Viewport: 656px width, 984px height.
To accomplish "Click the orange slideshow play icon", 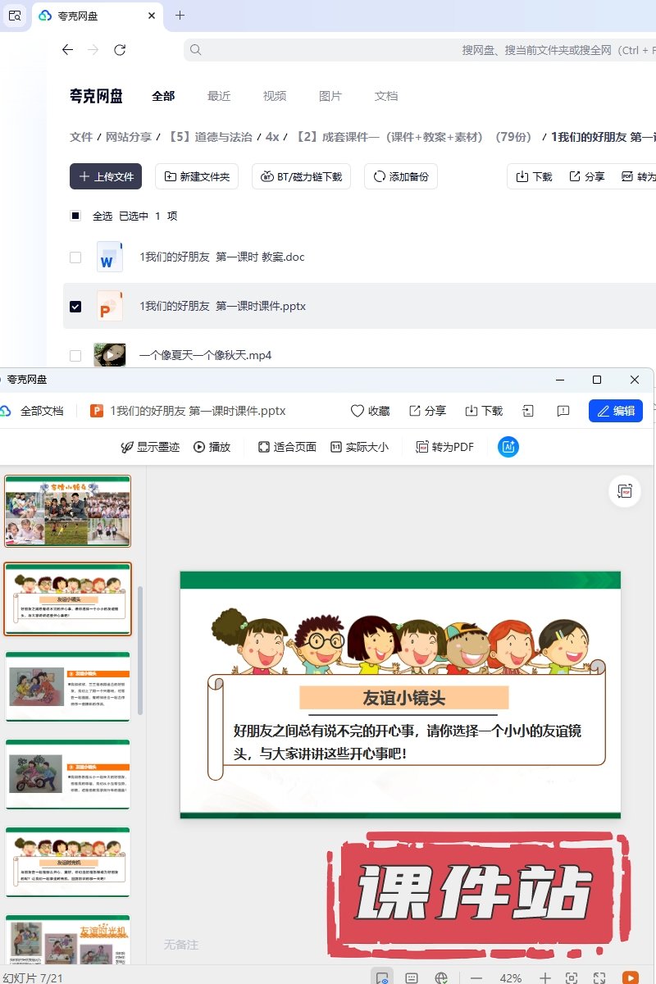I will (x=630, y=977).
